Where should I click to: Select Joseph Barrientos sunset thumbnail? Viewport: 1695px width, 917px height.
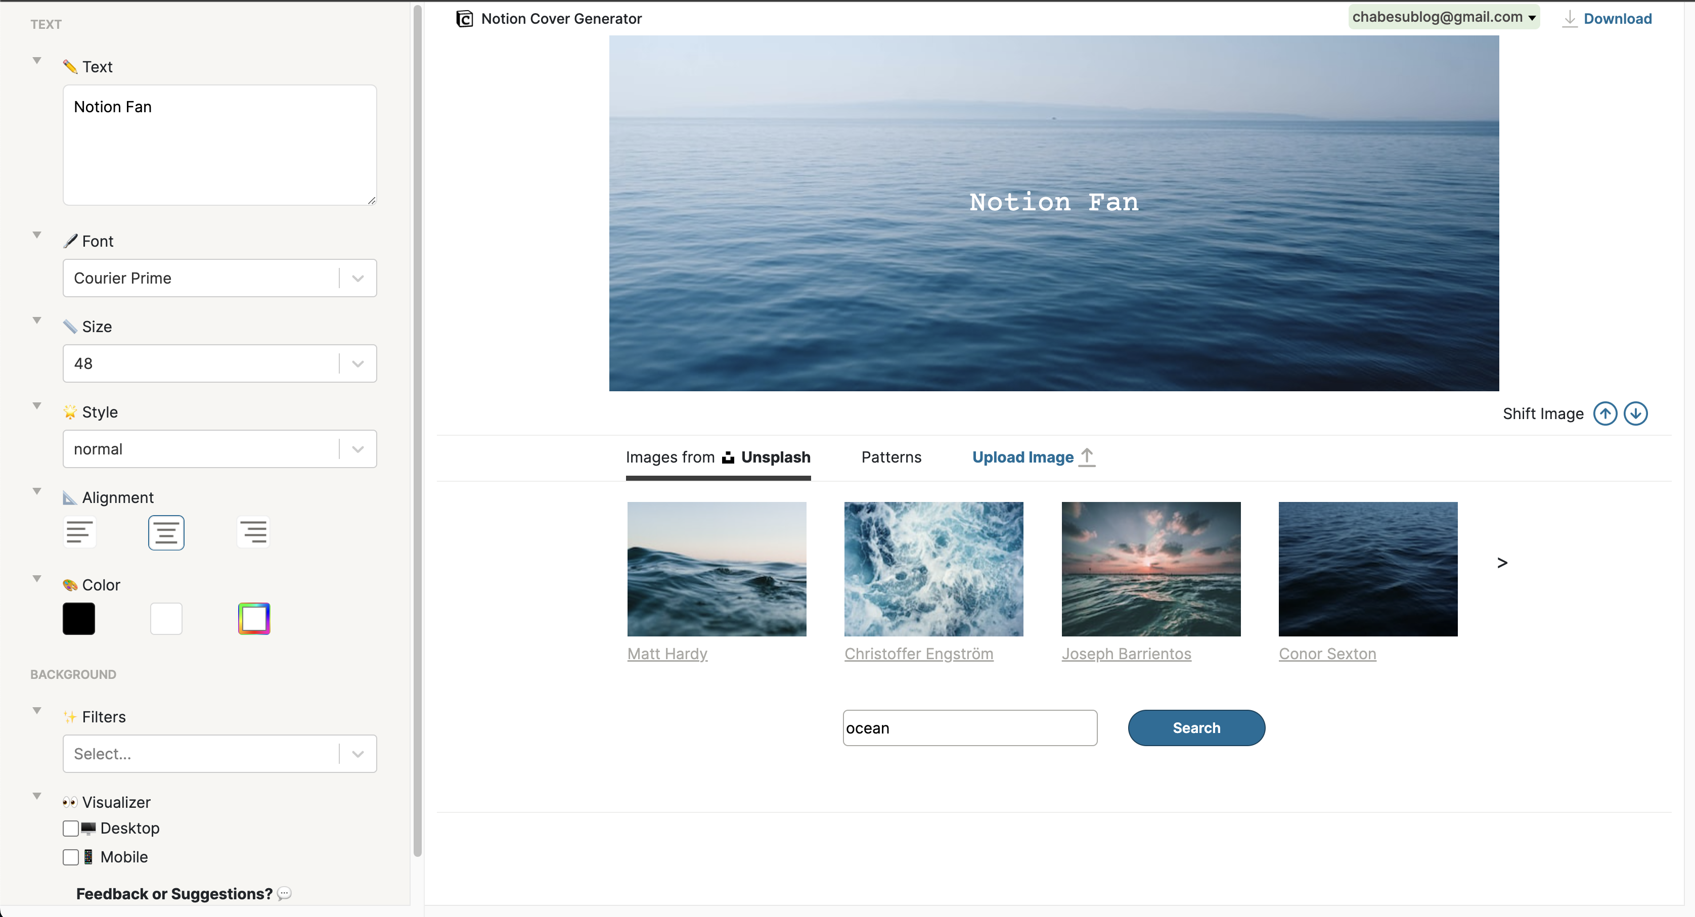(x=1151, y=569)
